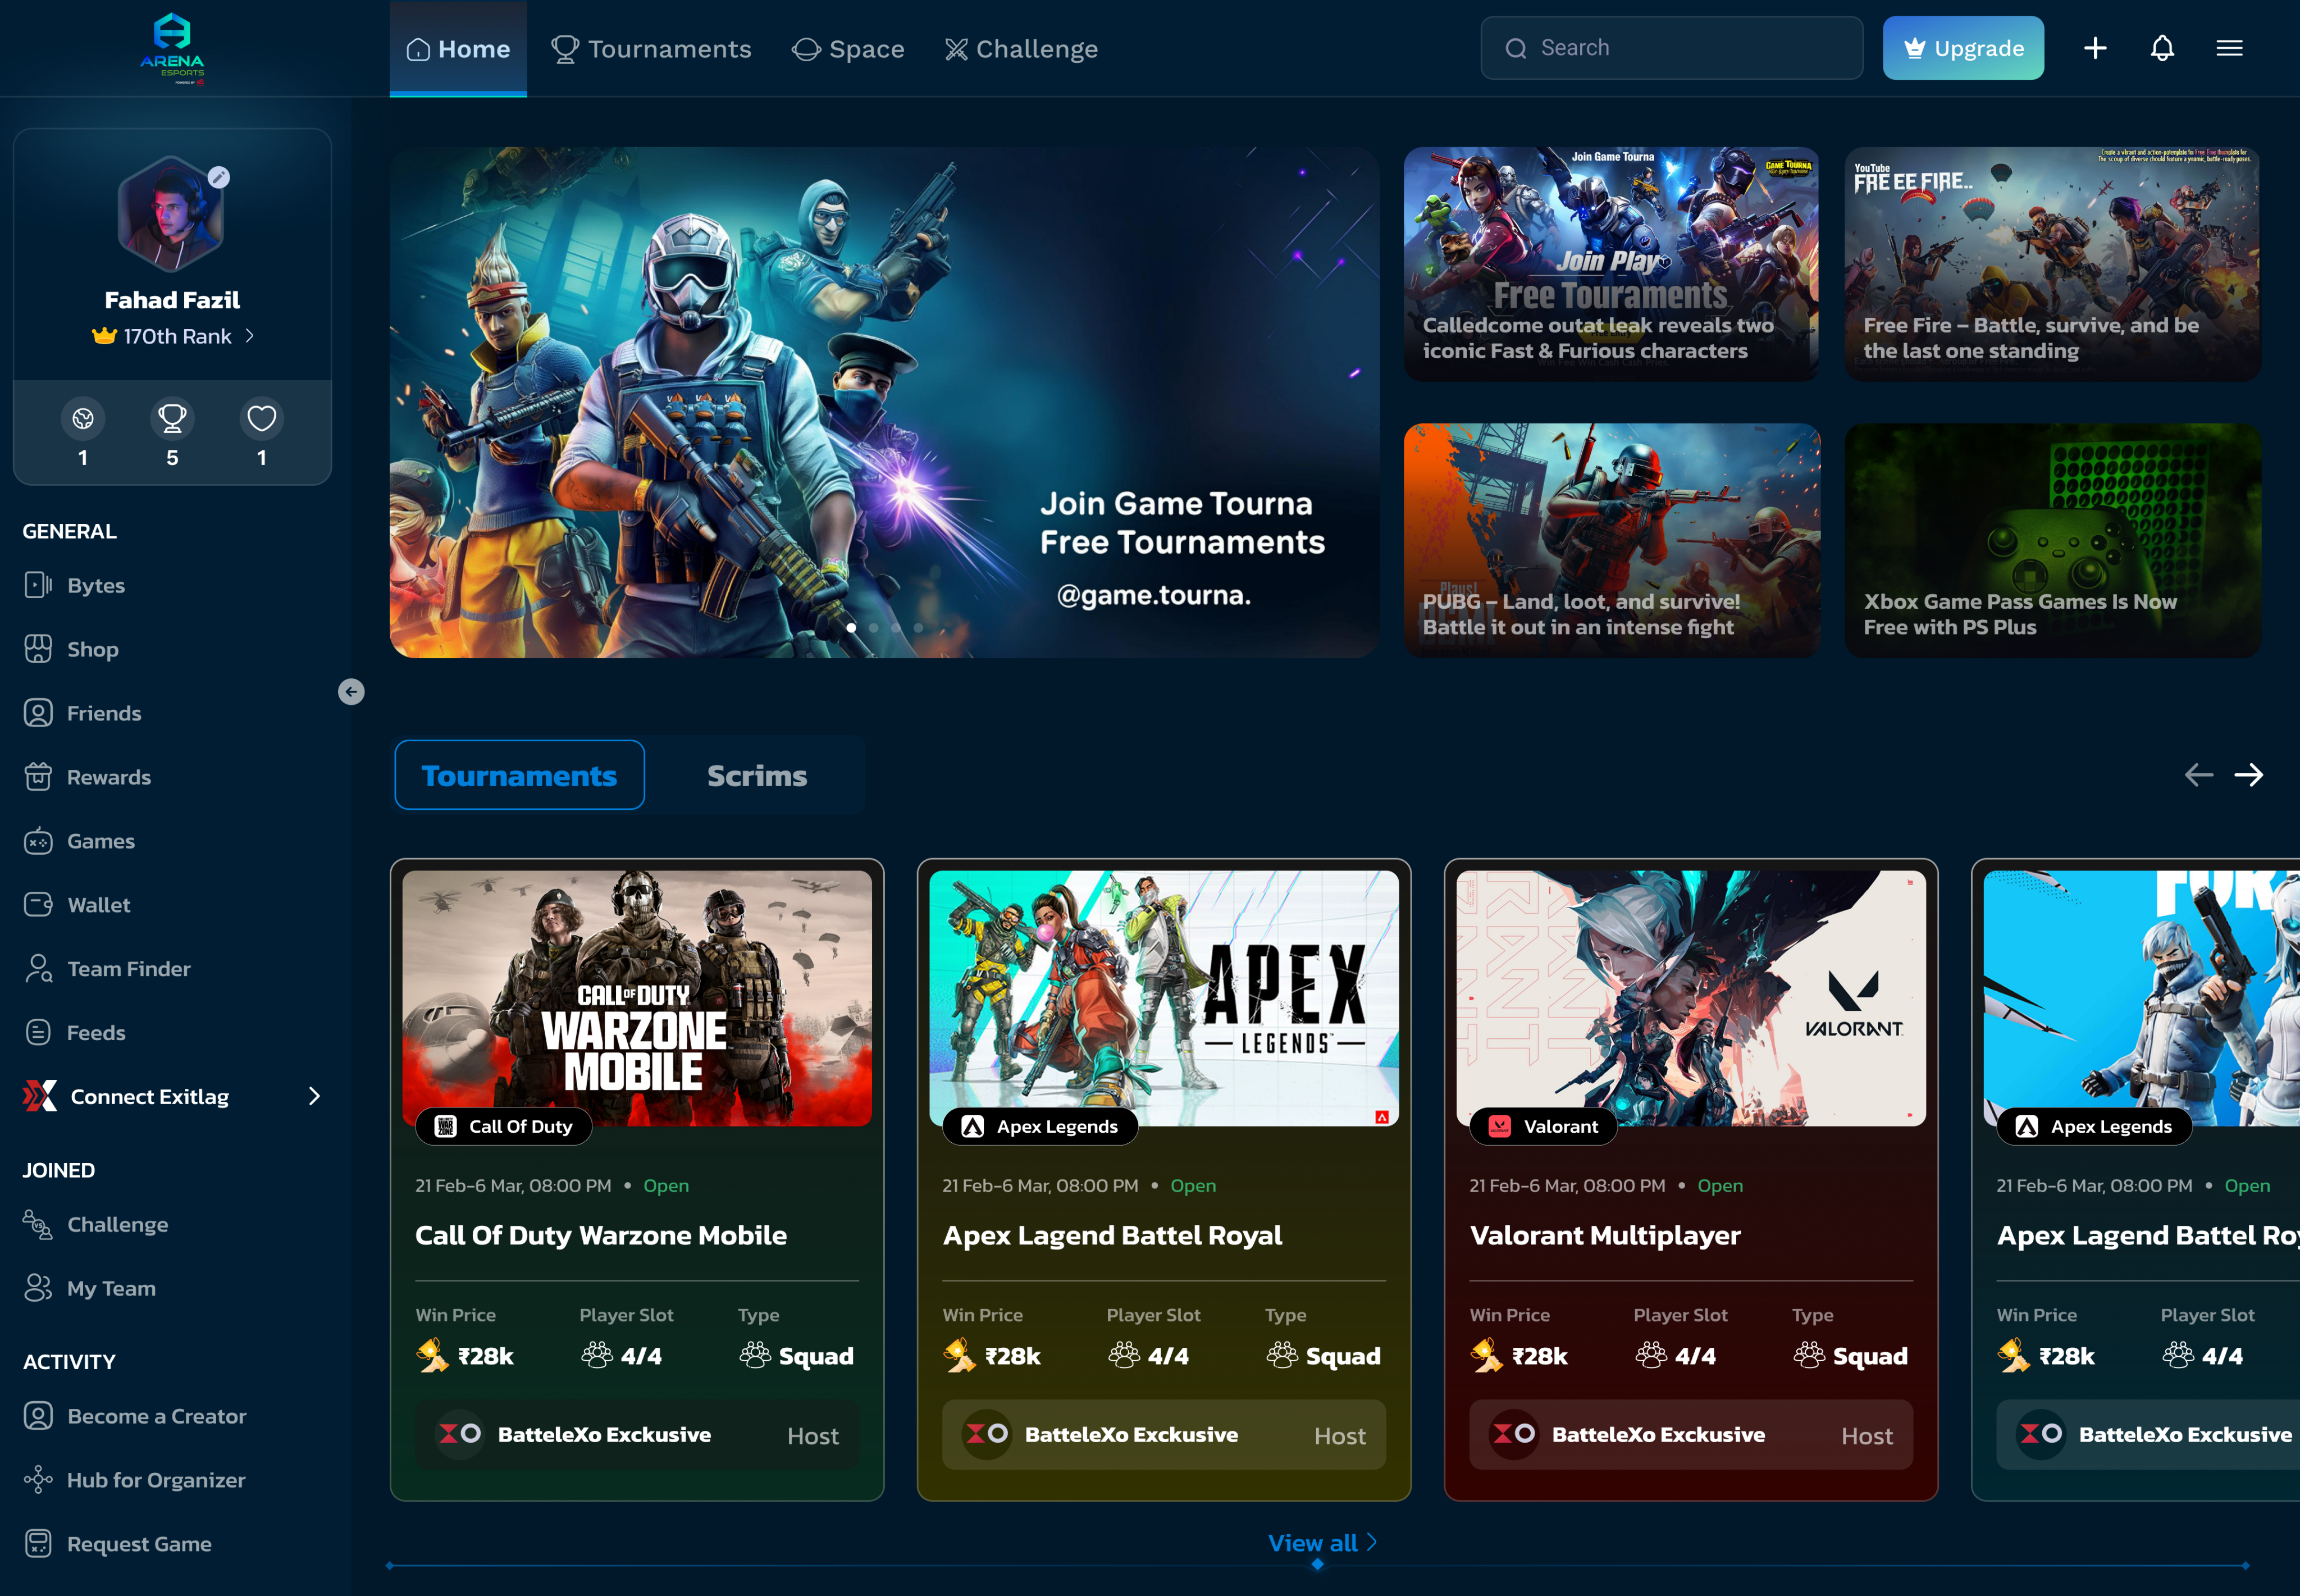This screenshot has height=1596, width=2300.
Task: Click the Valorant Multiplayer title
Action: pyautogui.click(x=1605, y=1236)
